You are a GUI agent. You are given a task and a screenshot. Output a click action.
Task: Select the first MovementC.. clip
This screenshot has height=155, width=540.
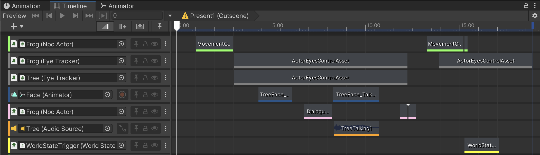click(215, 44)
